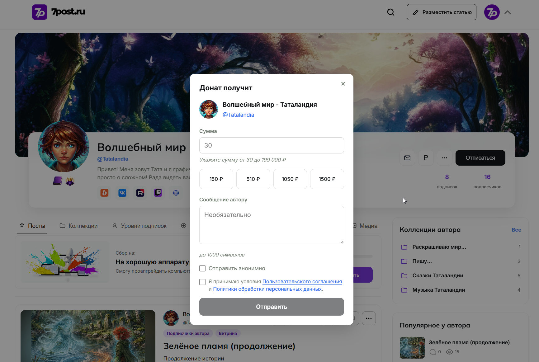Open the globe website icon
The width and height of the screenshot is (539, 362).
pos(176,193)
